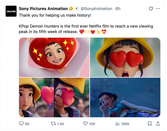Bookmark this Sony Pictures Animation post
The height and width of the screenshot is (131, 167).
click(150, 123)
